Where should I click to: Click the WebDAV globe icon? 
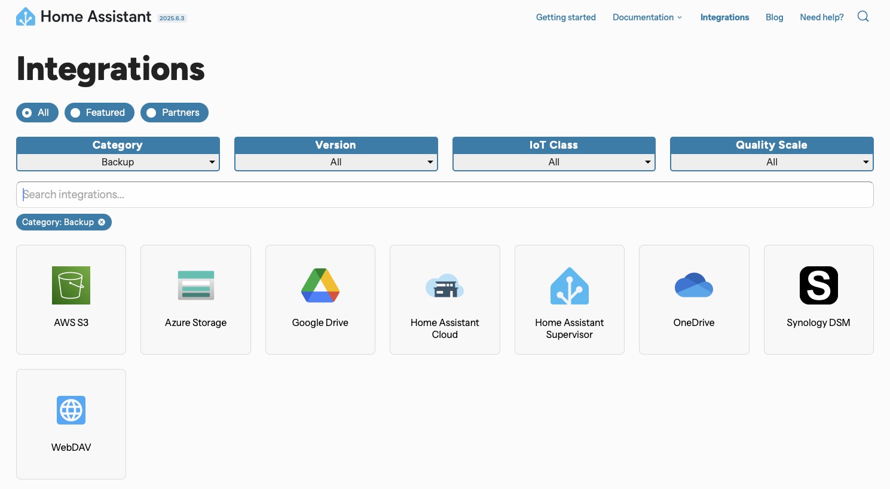click(71, 410)
